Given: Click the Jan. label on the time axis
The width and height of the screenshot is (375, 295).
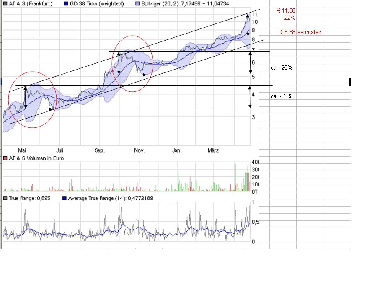Looking at the screenshot, I should (177, 150).
